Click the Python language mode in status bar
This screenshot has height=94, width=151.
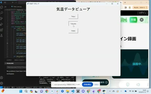pos(48,87)
